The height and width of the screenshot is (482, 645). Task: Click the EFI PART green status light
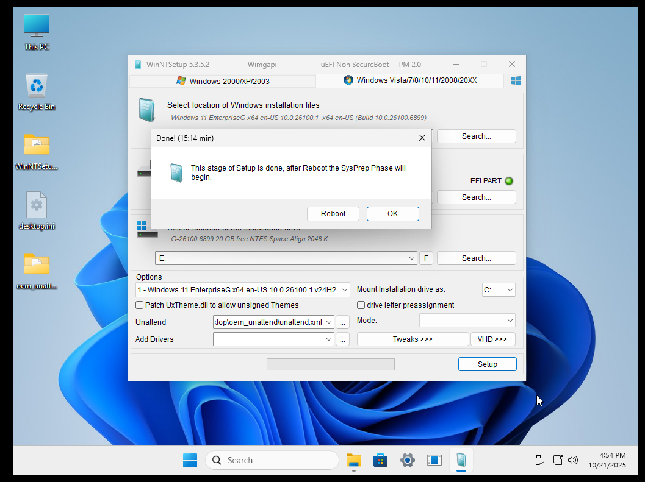tap(509, 181)
